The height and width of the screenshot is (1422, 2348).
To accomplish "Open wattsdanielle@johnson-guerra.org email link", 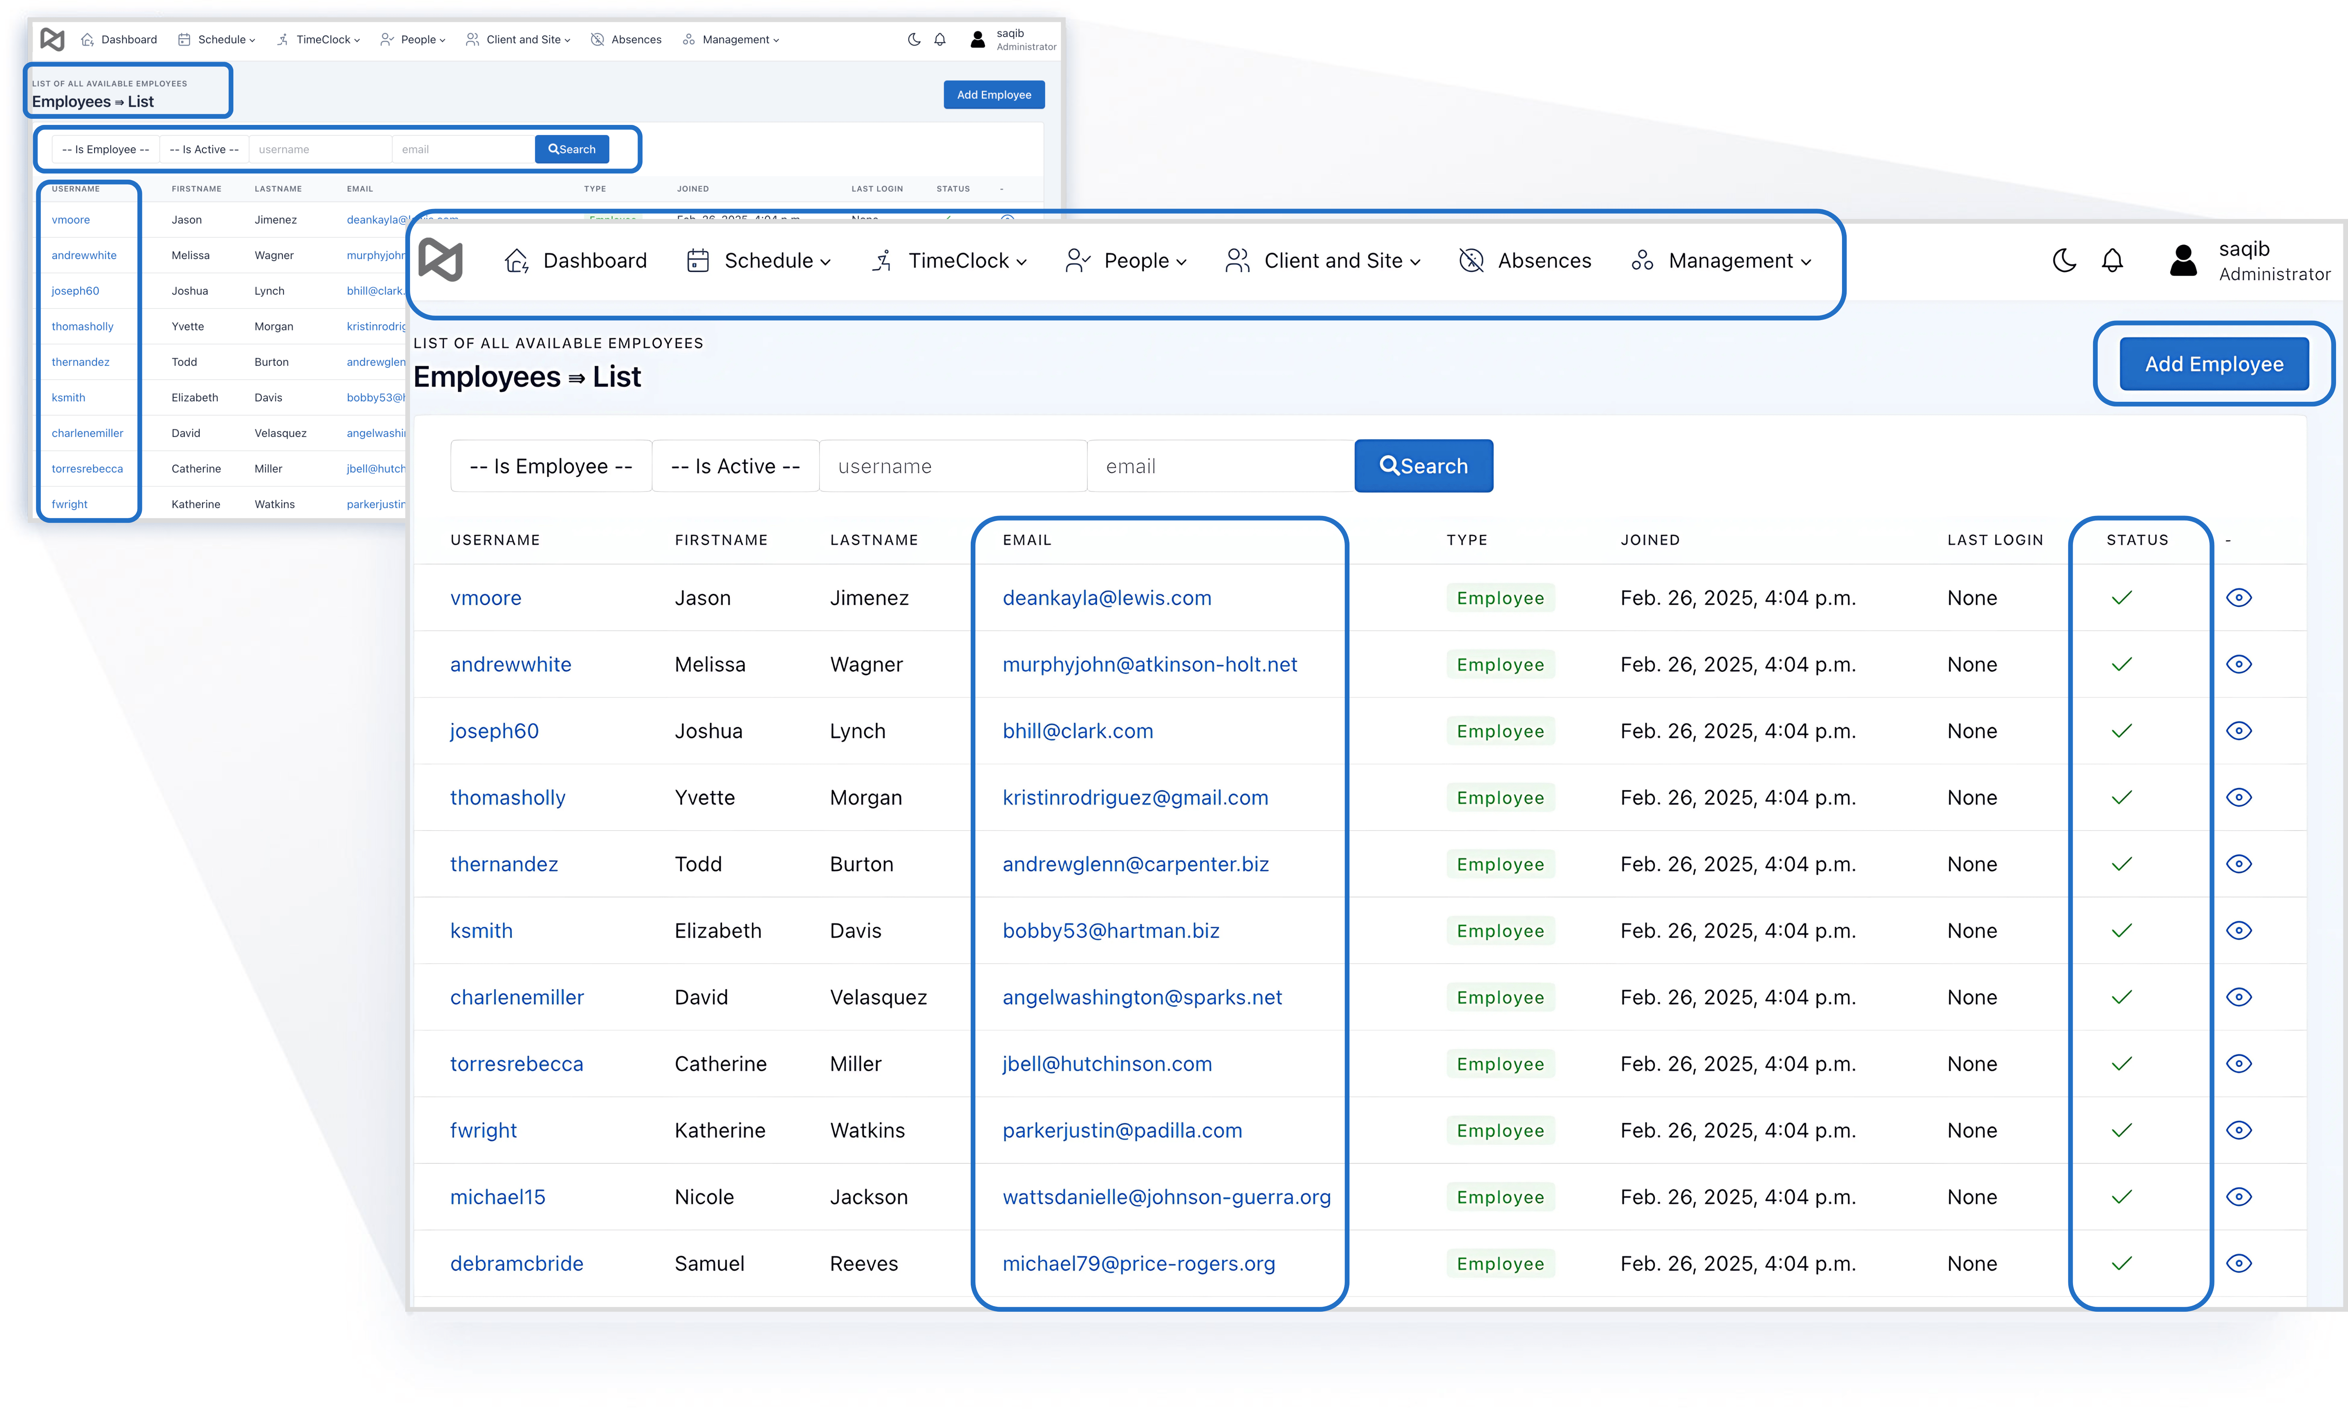I will [1166, 1197].
